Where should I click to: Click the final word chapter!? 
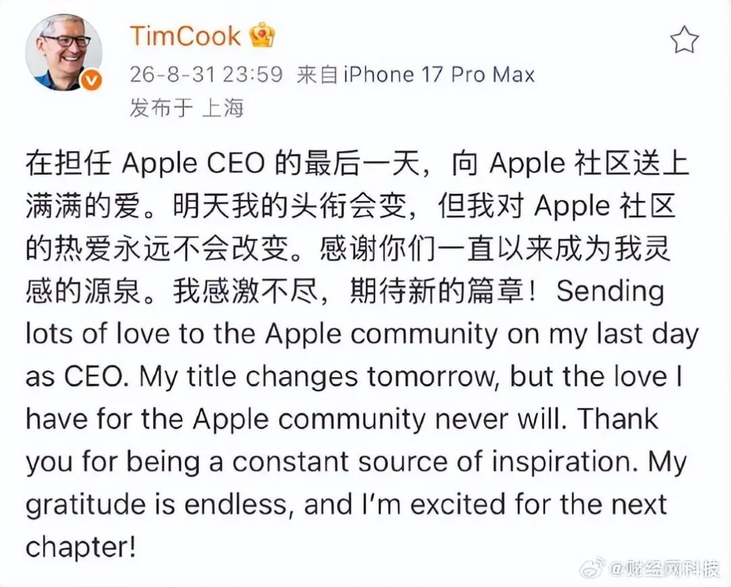81,547
